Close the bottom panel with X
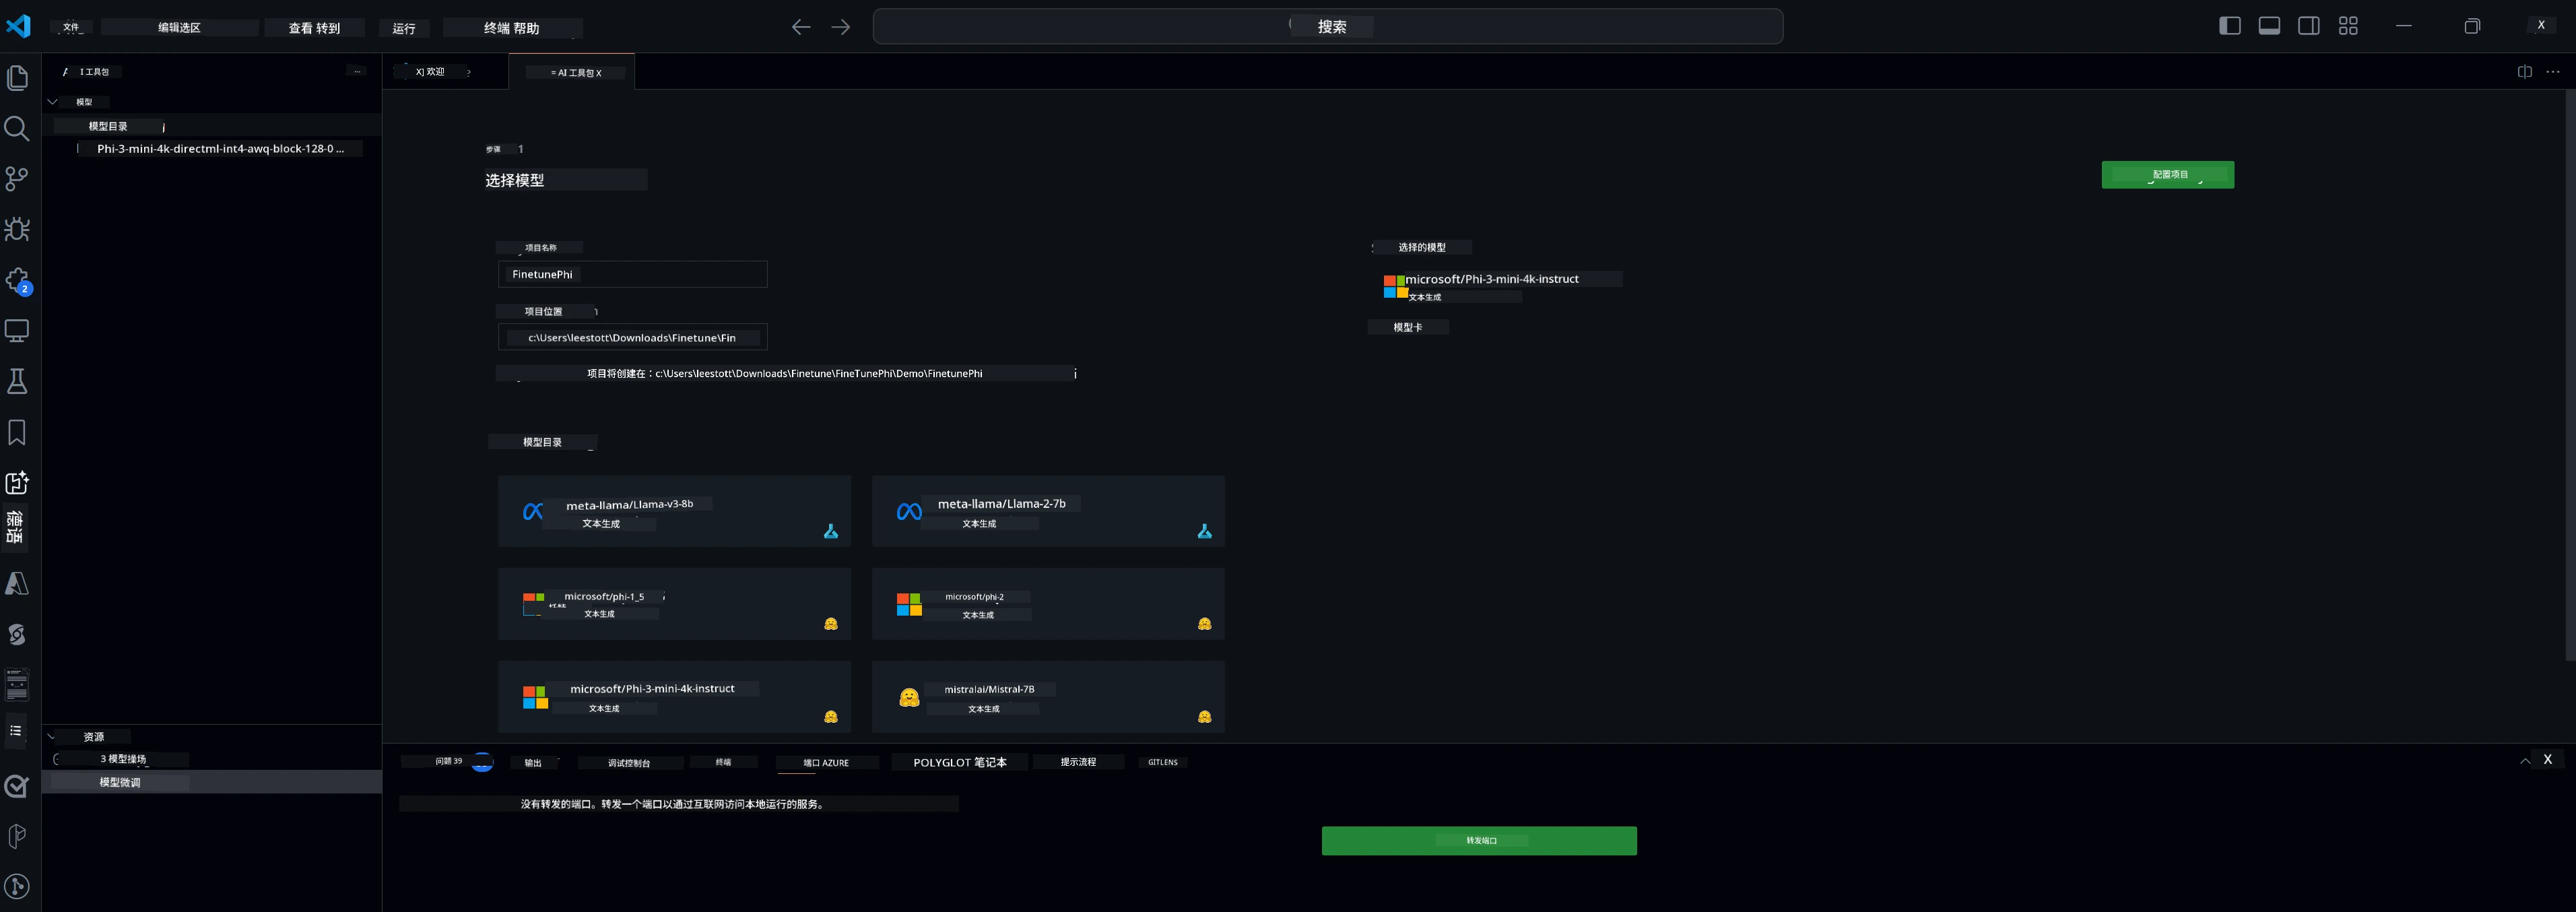The image size is (2576, 912). tap(2547, 760)
